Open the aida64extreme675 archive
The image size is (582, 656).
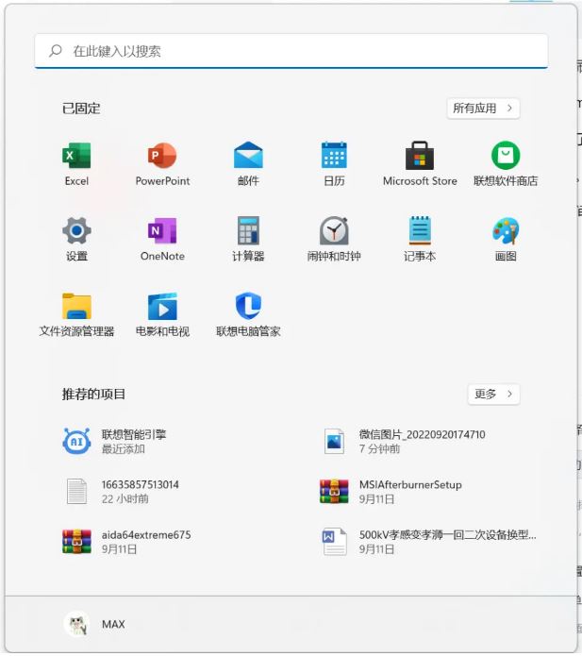click(x=126, y=542)
